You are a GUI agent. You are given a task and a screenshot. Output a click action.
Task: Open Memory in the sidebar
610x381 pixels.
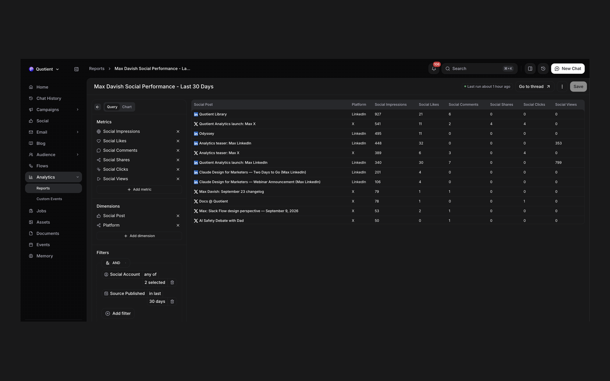tap(53, 256)
